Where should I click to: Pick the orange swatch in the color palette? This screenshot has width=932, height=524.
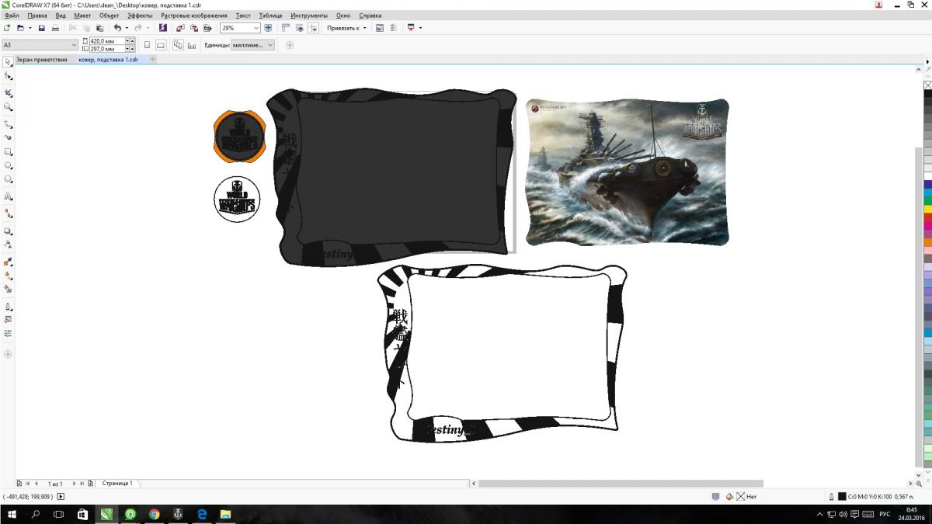(x=927, y=242)
